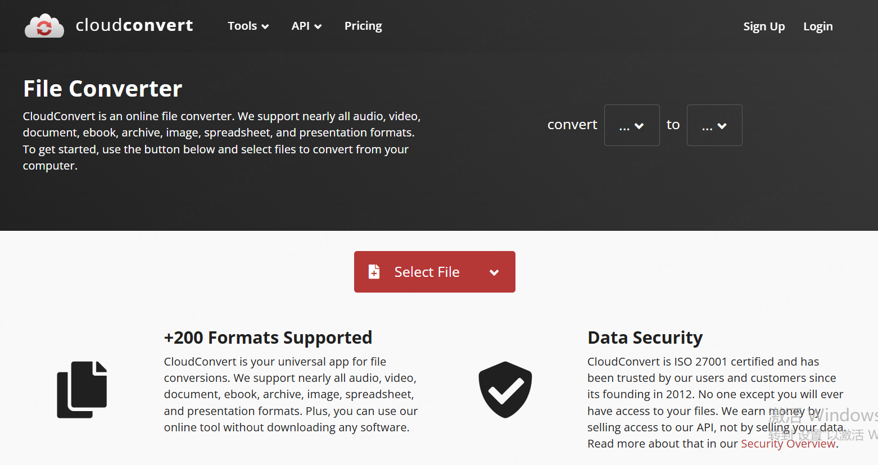Click the File Converter heading
The image size is (878, 465).
click(x=103, y=89)
